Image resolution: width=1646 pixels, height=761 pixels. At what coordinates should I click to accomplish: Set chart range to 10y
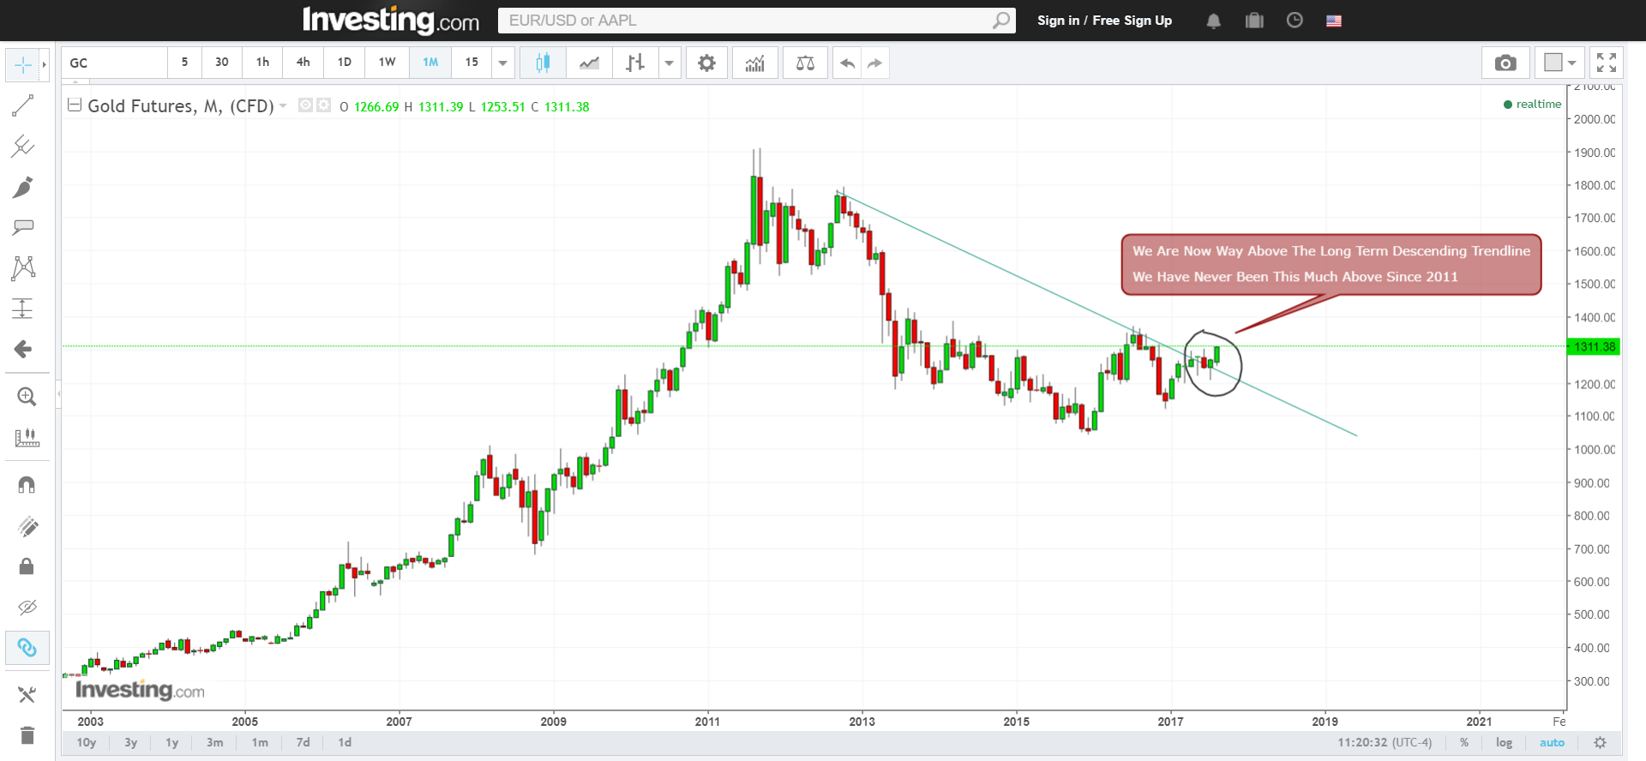pos(87,742)
